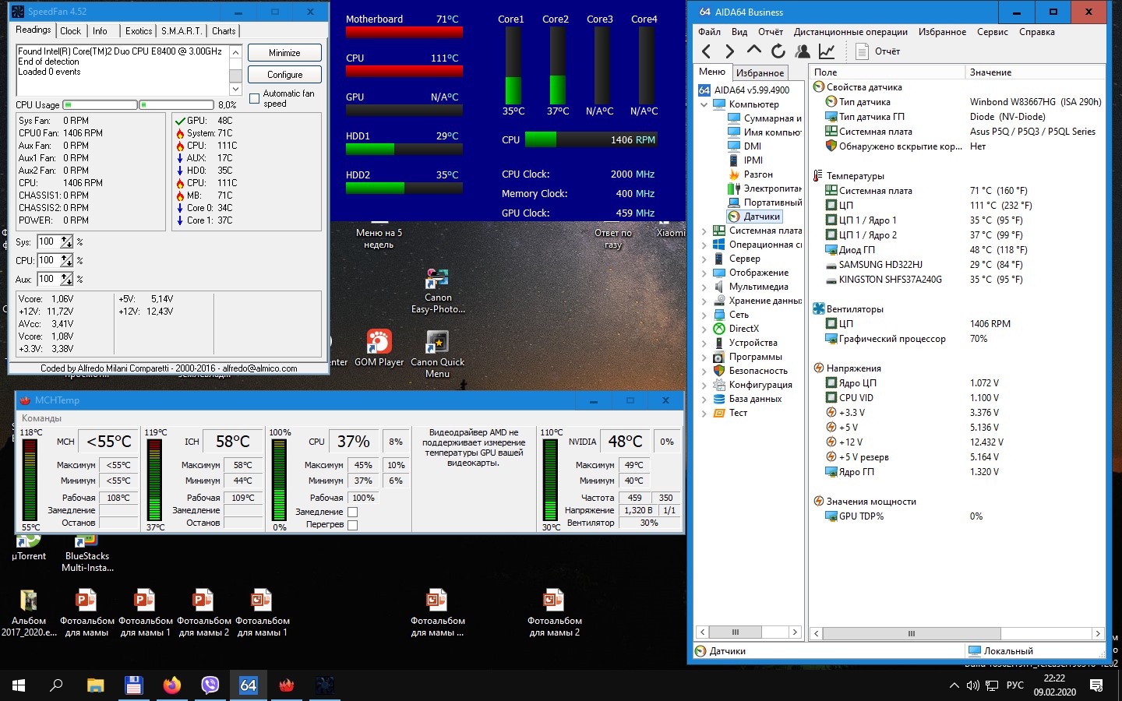This screenshot has width=1122, height=701.
Task: Tick the CPU Замедление checkbox in MCHTemp
Action: pos(352,513)
